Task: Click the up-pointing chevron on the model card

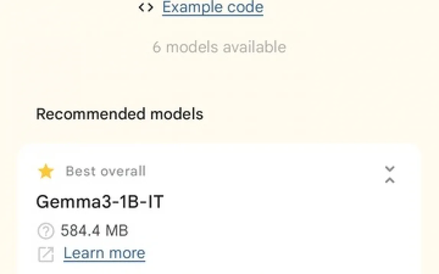Action: pos(390,180)
